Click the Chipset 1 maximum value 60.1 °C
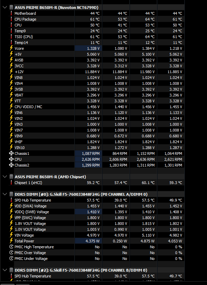This screenshot has width=207, height=285. tap(148, 182)
